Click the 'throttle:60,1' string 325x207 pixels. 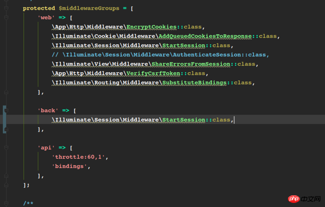(x=78, y=157)
